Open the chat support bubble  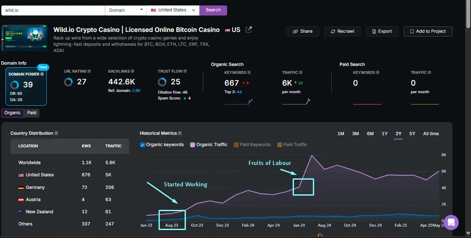click(x=451, y=222)
